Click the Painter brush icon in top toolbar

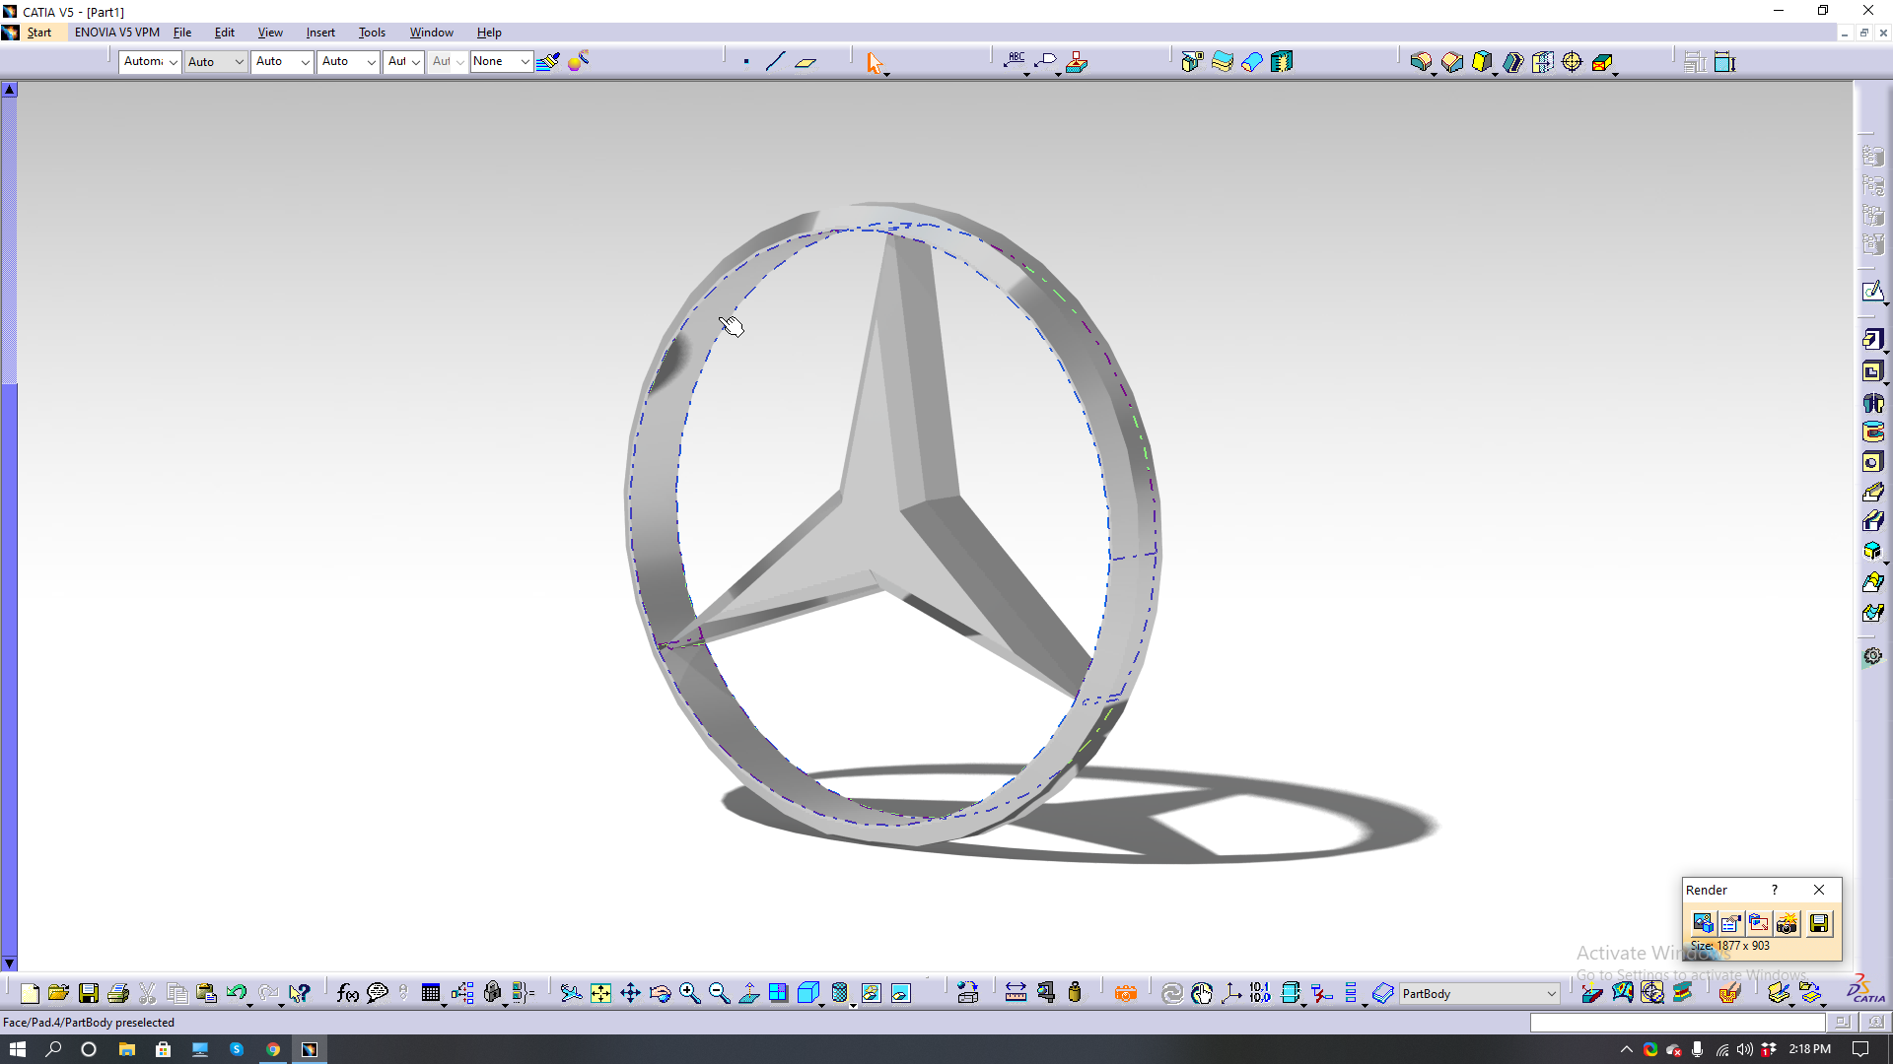548,61
